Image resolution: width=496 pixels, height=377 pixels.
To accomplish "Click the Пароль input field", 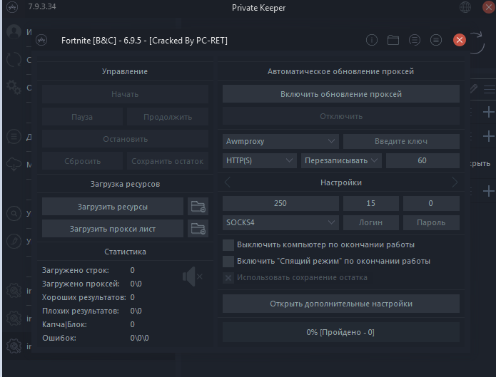I will coord(431,222).
